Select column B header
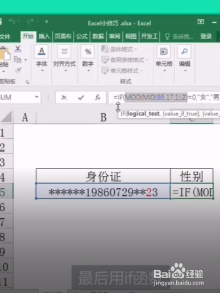This screenshot has height=293, width=220. [103, 117]
